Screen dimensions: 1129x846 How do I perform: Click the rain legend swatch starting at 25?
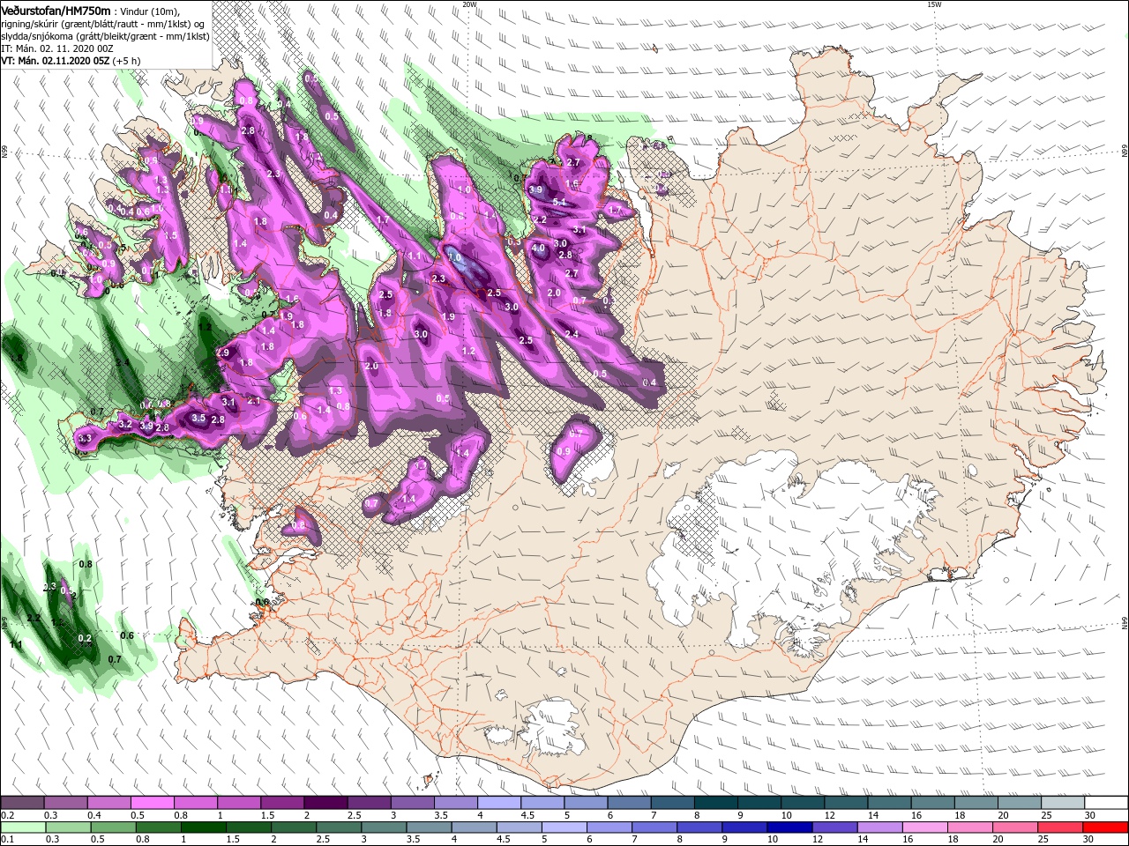(x=1060, y=827)
